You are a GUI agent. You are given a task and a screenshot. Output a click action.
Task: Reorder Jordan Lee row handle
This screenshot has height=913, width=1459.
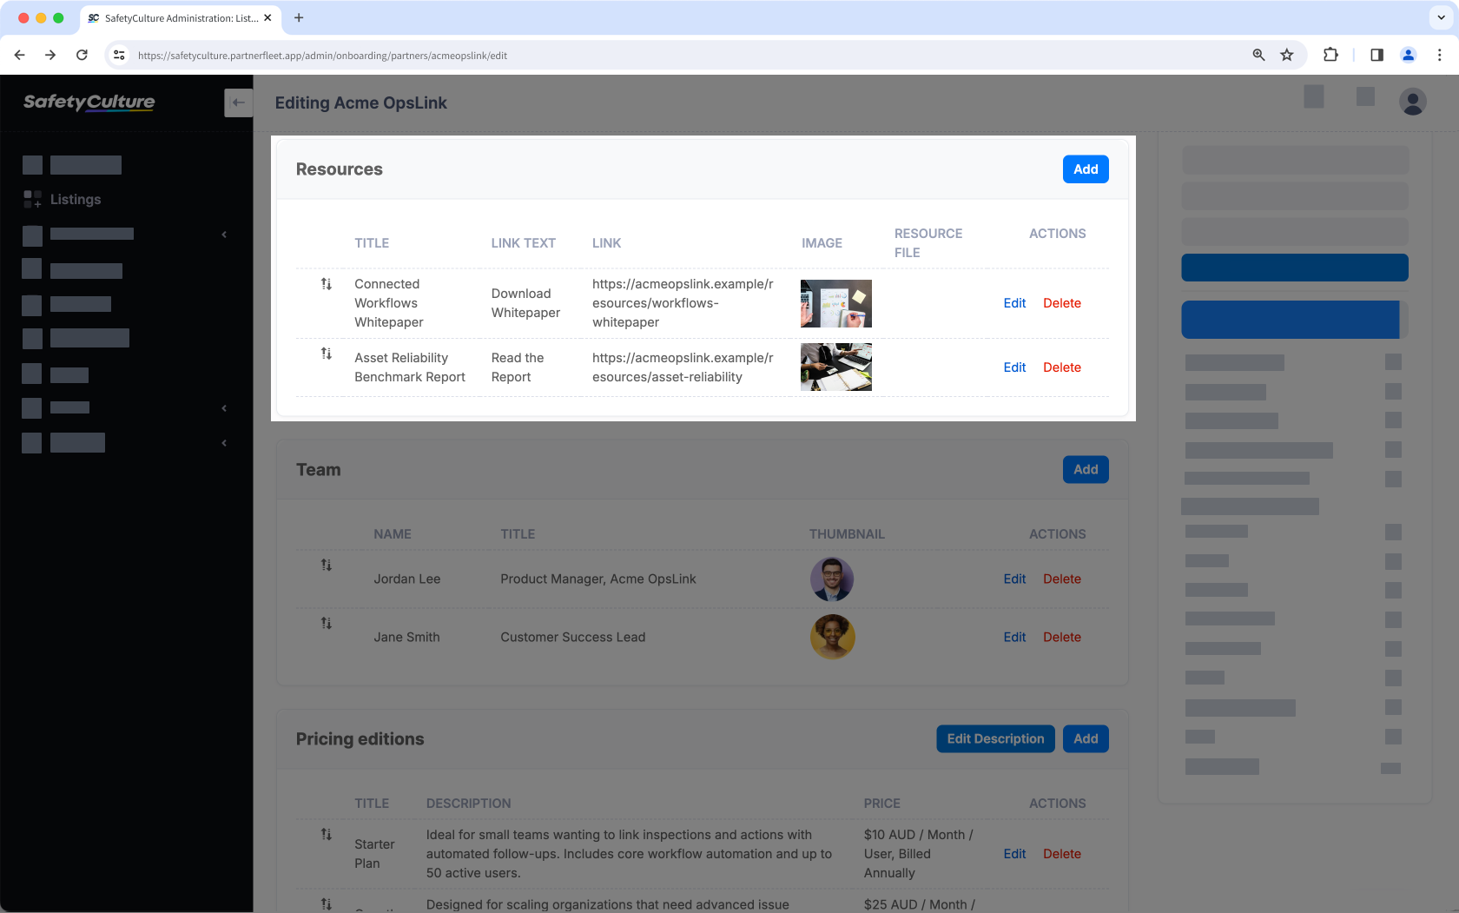327,565
